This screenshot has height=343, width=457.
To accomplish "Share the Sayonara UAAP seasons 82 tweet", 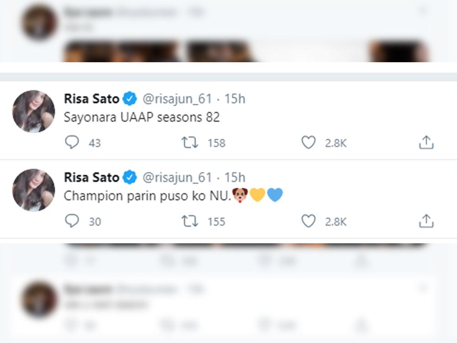I will point(426,143).
